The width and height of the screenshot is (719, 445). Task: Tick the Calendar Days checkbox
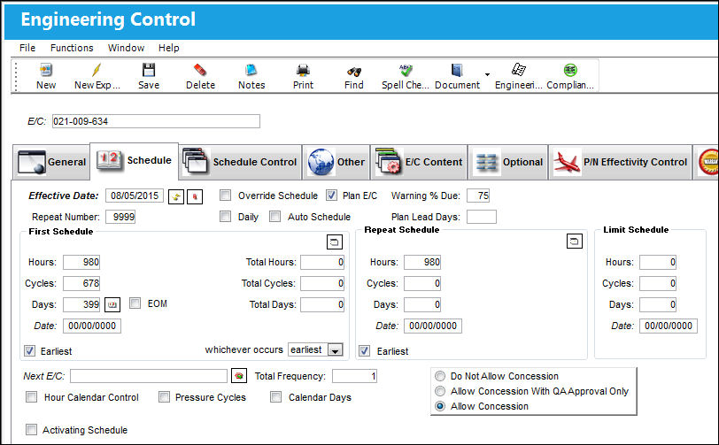pos(275,397)
